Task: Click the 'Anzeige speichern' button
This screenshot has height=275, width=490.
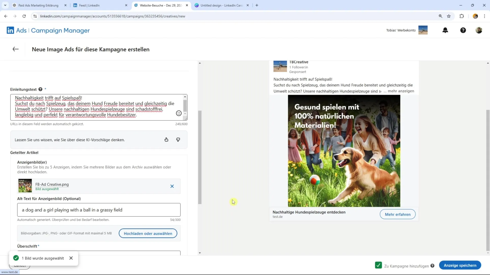Action: click(460, 265)
